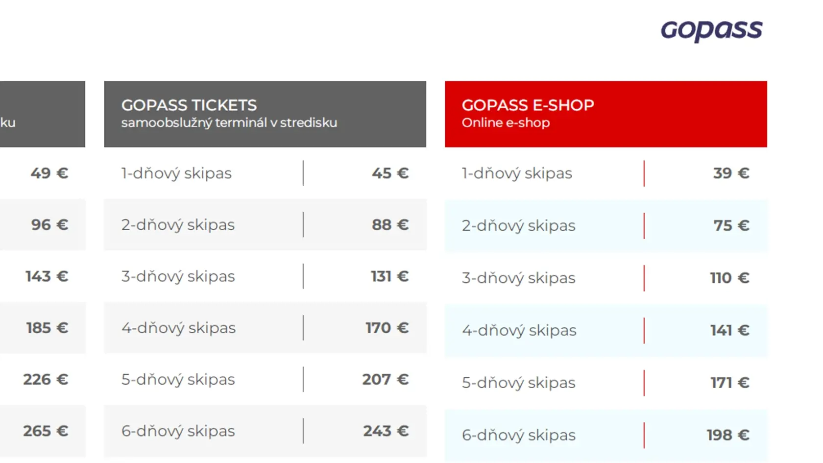Click 1-dňový skipas in E-SHOP column
The image size is (823, 463).
pos(517,173)
